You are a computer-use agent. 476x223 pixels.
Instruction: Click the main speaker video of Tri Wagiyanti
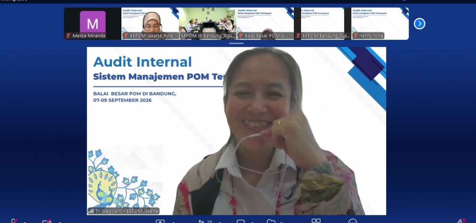(x=236, y=131)
